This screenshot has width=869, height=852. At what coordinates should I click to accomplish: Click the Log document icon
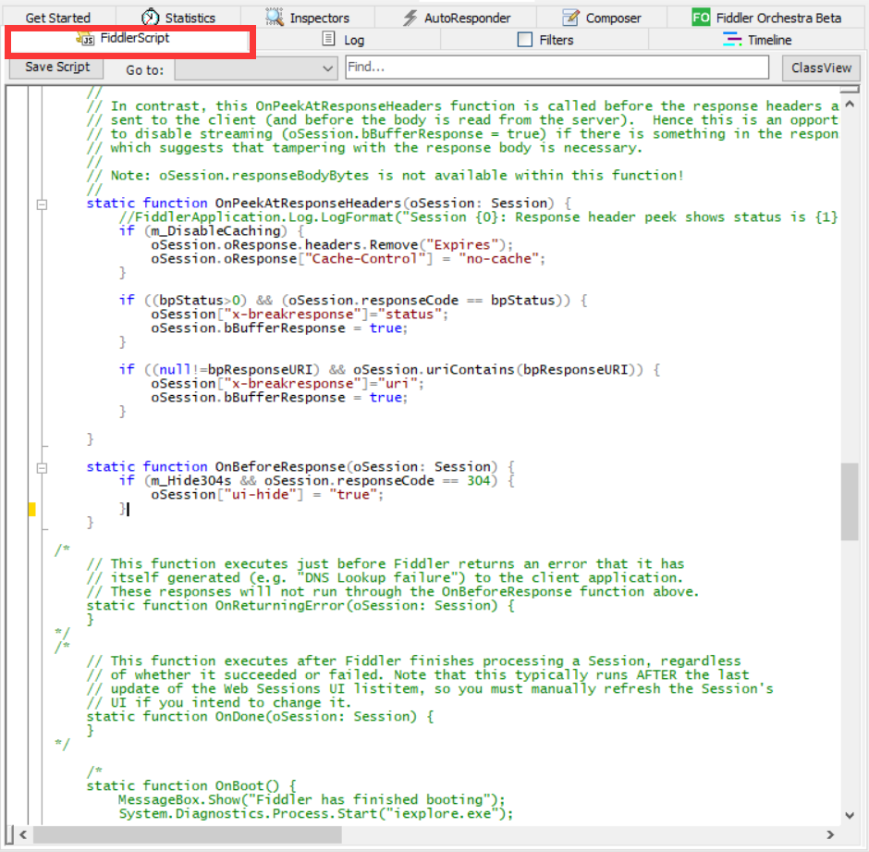[x=328, y=40]
